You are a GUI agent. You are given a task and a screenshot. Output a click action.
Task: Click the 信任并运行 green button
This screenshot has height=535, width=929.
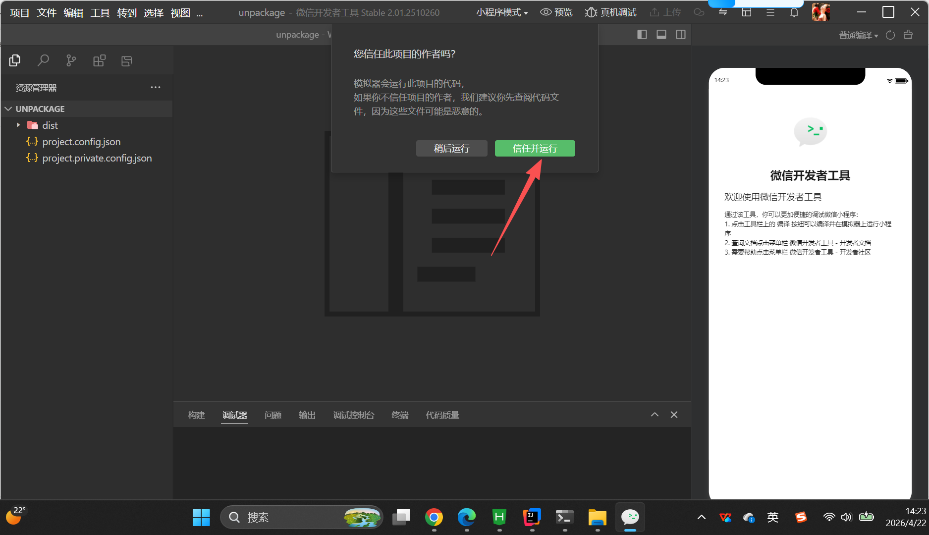pos(535,148)
